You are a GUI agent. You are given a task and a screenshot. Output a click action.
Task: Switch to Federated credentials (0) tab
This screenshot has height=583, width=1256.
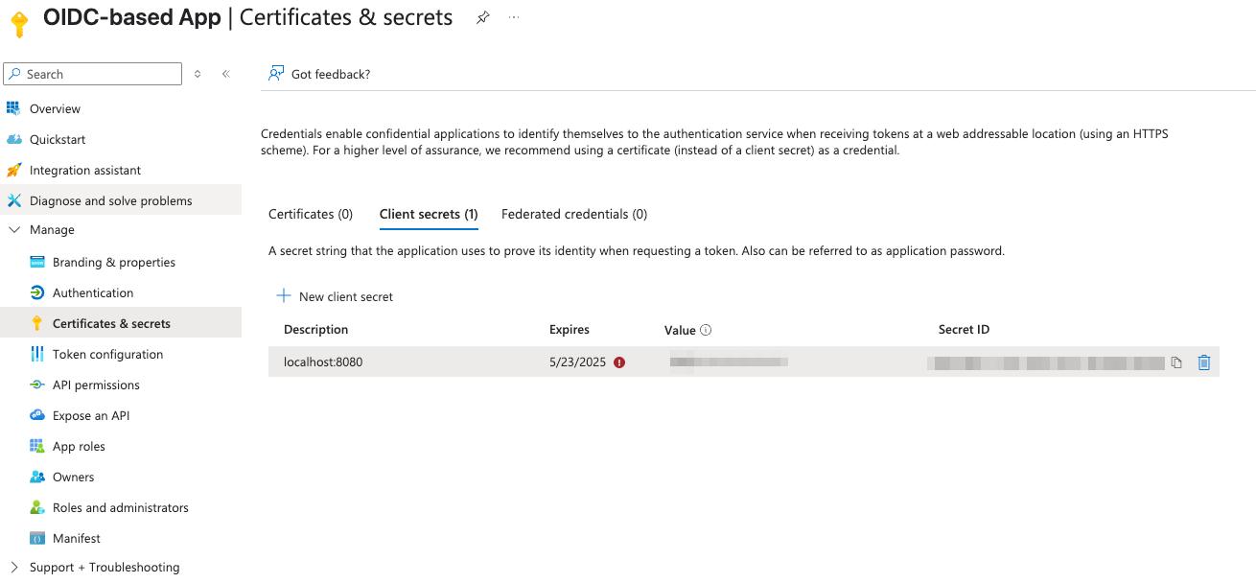tap(573, 214)
